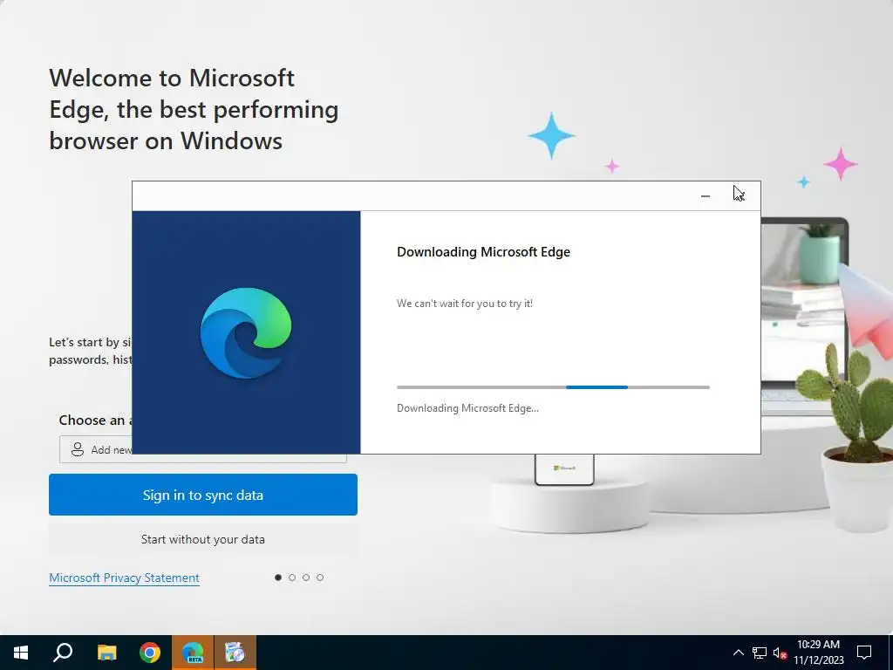Open taskbar Search
Image resolution: width=893 pixels, height=670 pixels.
(x=63, y=653)
